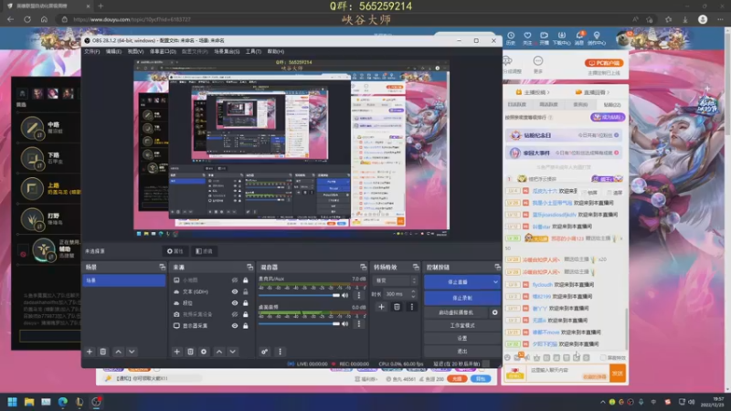Open transition type dropdown in 转场特效

(396, 280)
